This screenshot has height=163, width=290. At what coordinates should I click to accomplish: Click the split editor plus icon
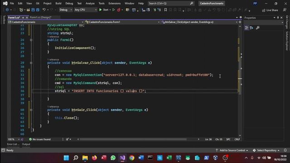point(240,22)
